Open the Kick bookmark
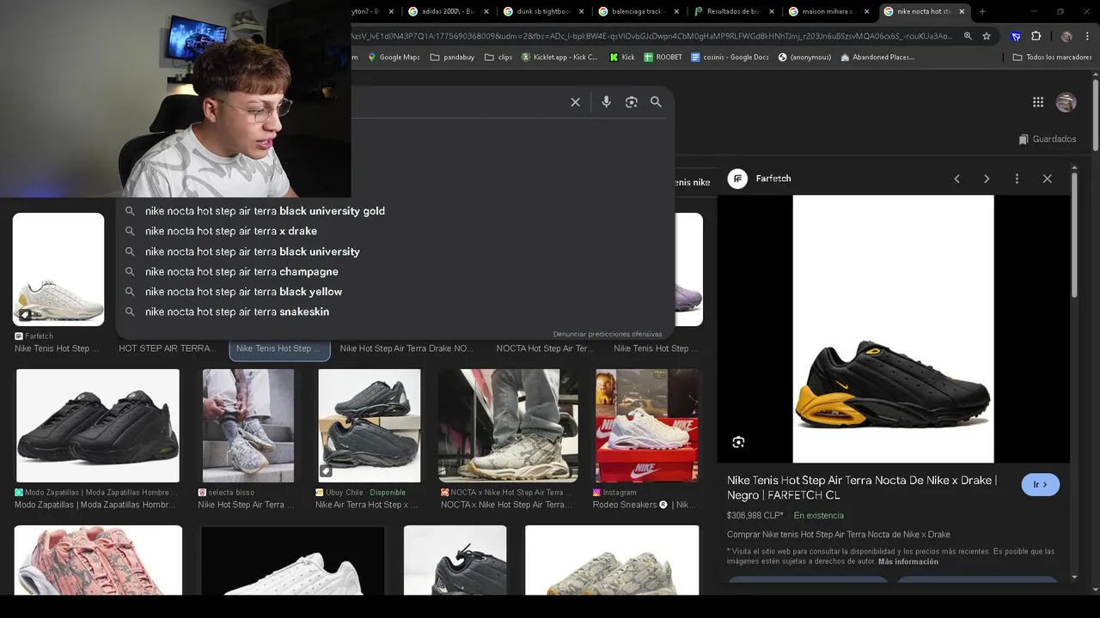Image resolution: width=1100 pixels, height=618 pixels. tap(622, 58)
